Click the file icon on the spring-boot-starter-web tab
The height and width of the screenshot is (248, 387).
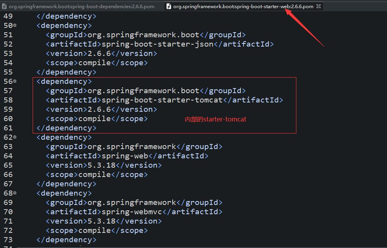click(x=168, y=7)
